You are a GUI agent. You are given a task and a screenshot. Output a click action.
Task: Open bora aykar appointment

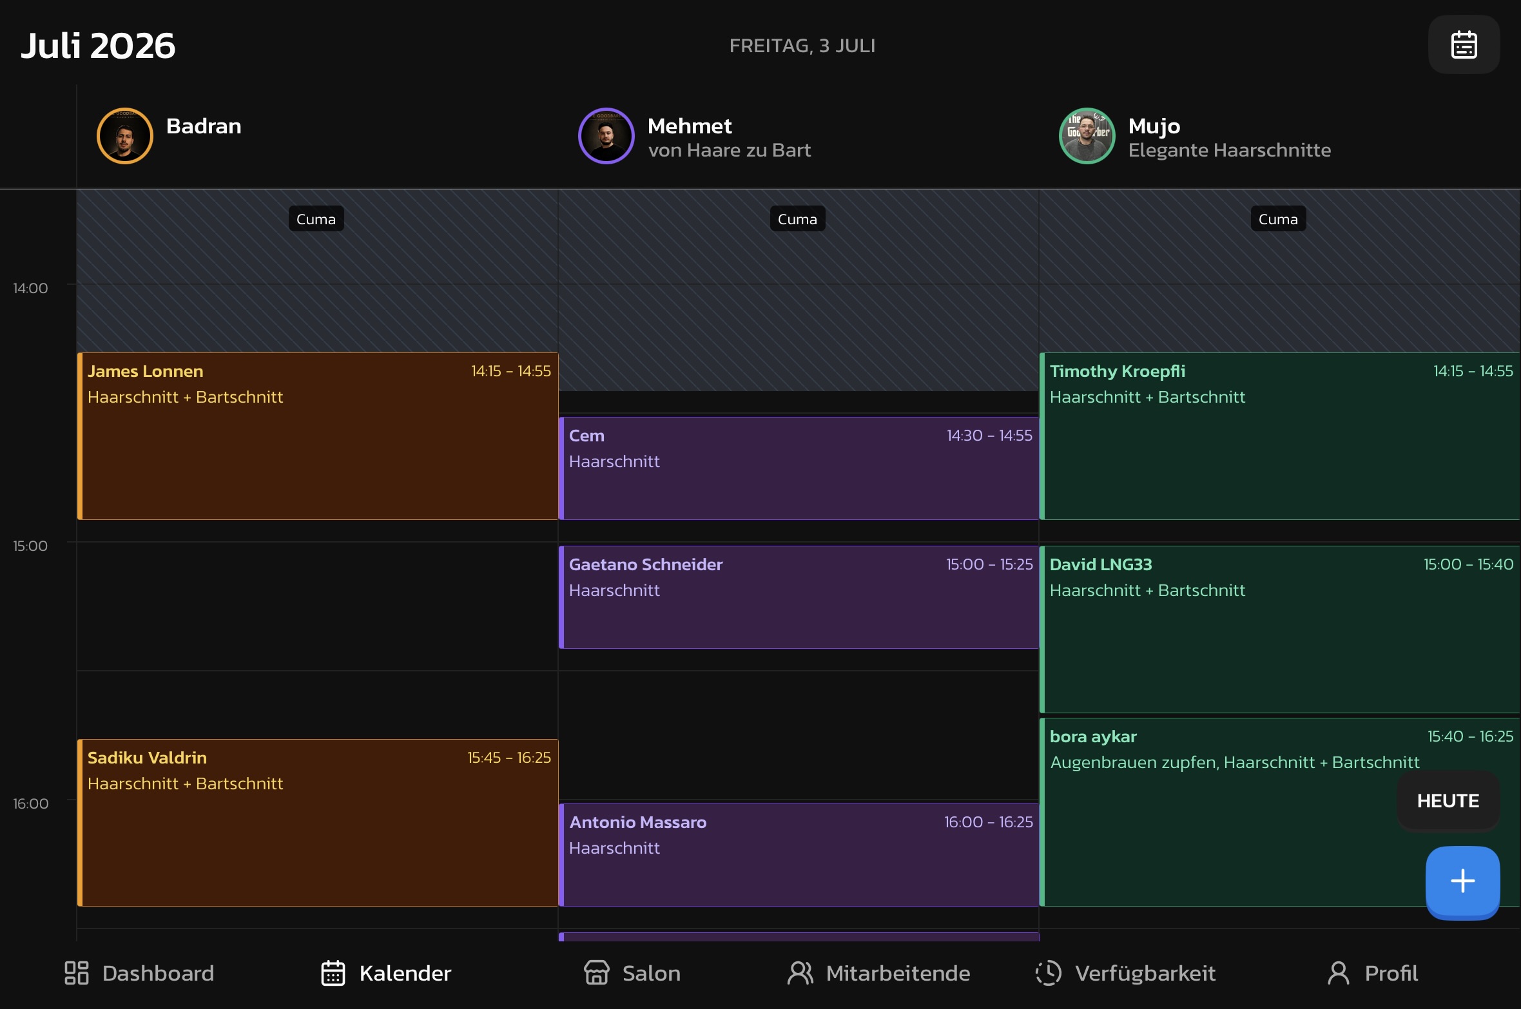pyautogui.click(x=1279, y=812)
